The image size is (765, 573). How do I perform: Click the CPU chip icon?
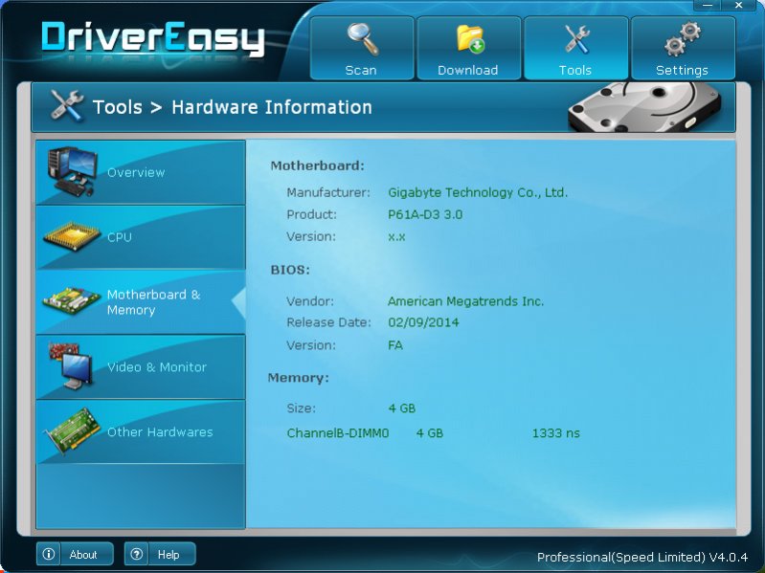pos(71,237)
